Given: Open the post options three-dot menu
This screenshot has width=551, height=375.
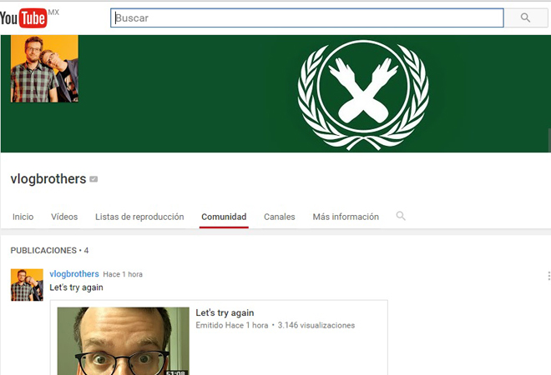Looking at the screenshot, I should tap(548, 276).
